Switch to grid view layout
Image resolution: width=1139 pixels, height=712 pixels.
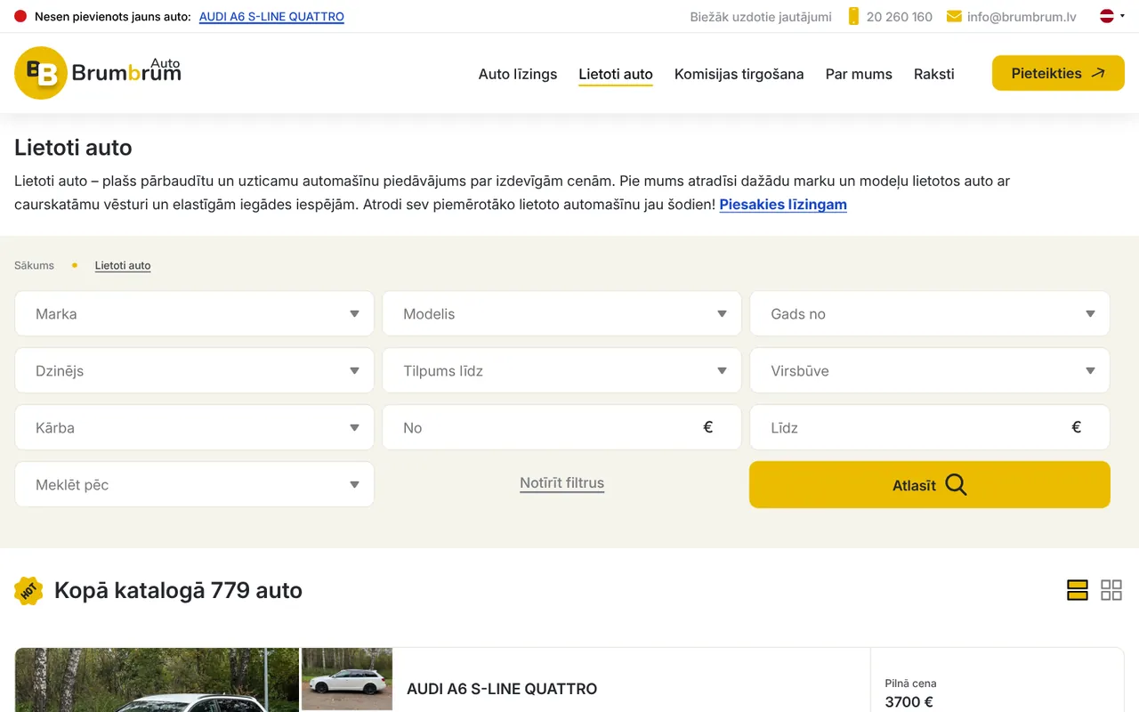(1111, 590)
